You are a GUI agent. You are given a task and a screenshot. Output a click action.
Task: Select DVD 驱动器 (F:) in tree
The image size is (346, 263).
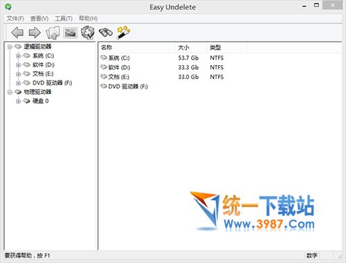53,83
